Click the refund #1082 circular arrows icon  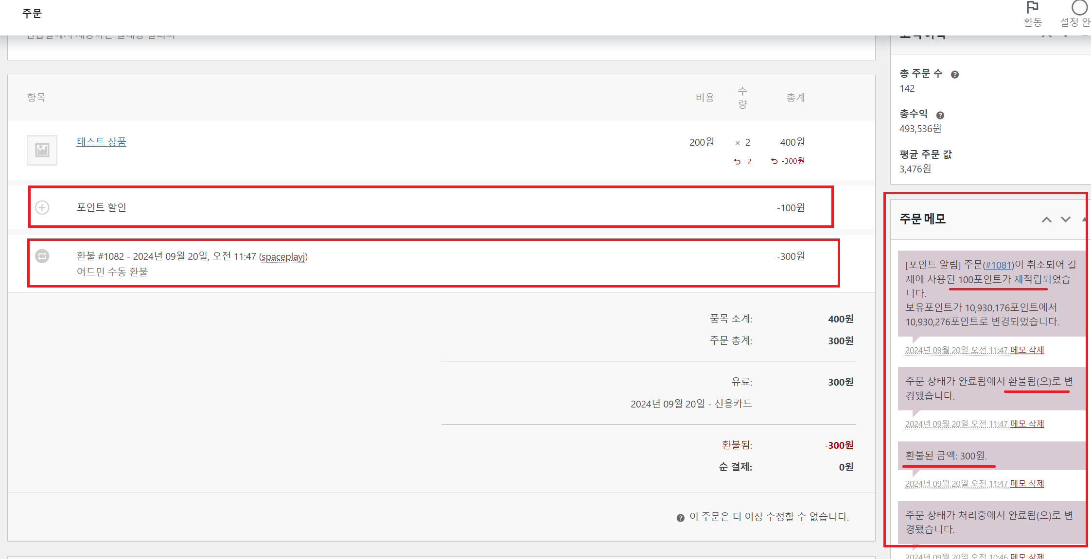point(42,256)
